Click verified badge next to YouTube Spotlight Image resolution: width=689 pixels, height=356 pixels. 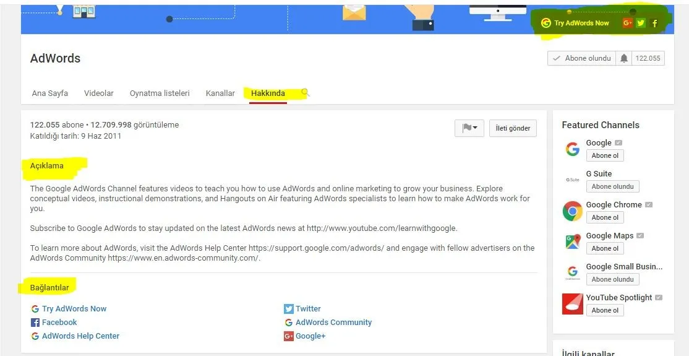(x=659, y=298)
